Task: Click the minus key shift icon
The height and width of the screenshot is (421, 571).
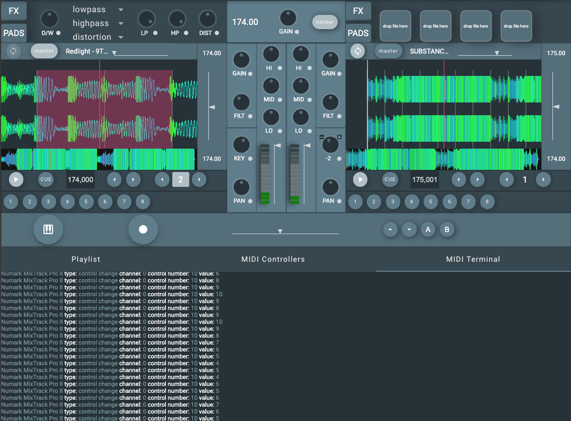Action: [321, 137]
